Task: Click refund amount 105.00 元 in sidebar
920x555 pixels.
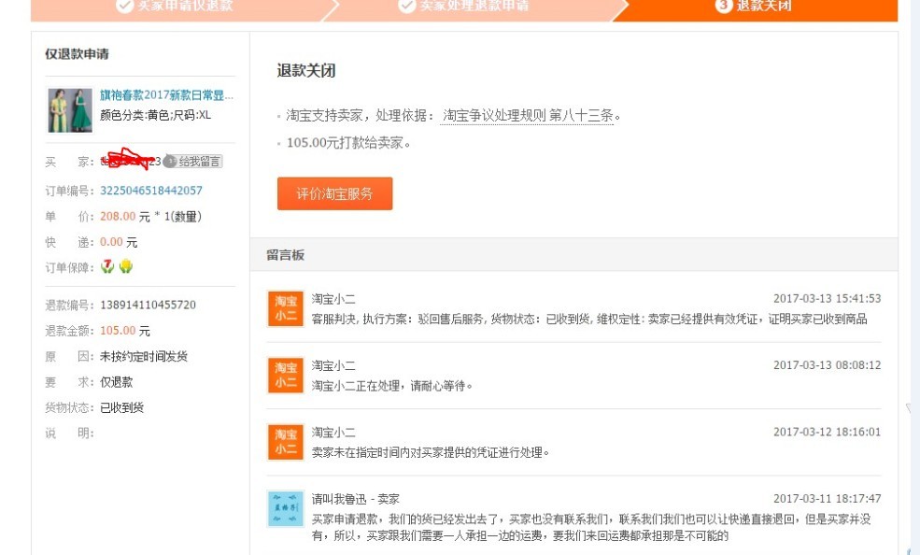Action: coord(125,331)
